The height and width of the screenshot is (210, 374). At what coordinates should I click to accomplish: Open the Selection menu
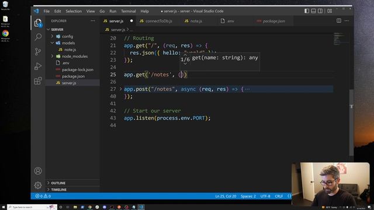click(74, 11)
